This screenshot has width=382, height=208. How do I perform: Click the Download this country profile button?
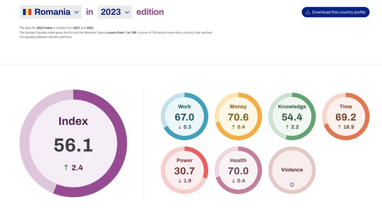(335, 12)
